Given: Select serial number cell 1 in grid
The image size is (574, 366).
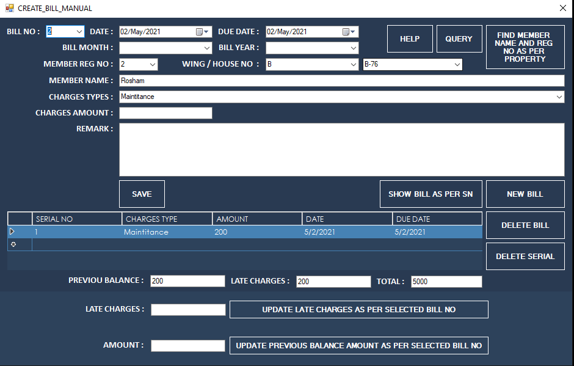Looking at the screenshot, I should (x=77, y=232).
